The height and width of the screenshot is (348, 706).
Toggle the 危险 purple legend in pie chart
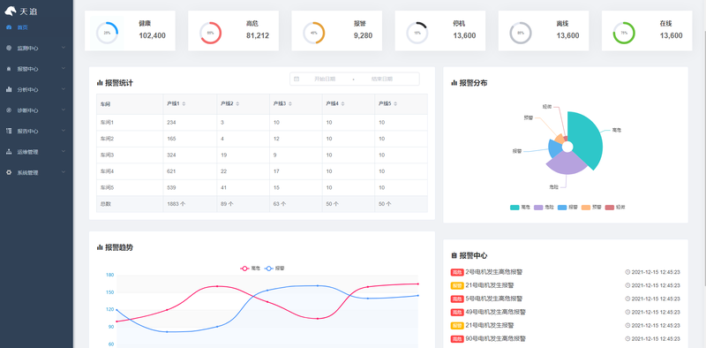pos(543,208)
